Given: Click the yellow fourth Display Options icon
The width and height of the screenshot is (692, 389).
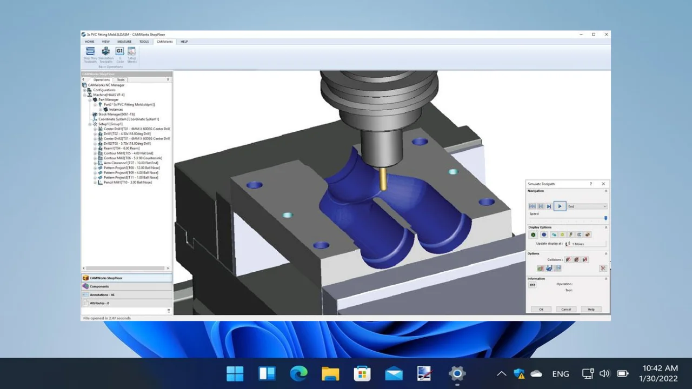Looking at the screenshot, I should tap(562, 235).
